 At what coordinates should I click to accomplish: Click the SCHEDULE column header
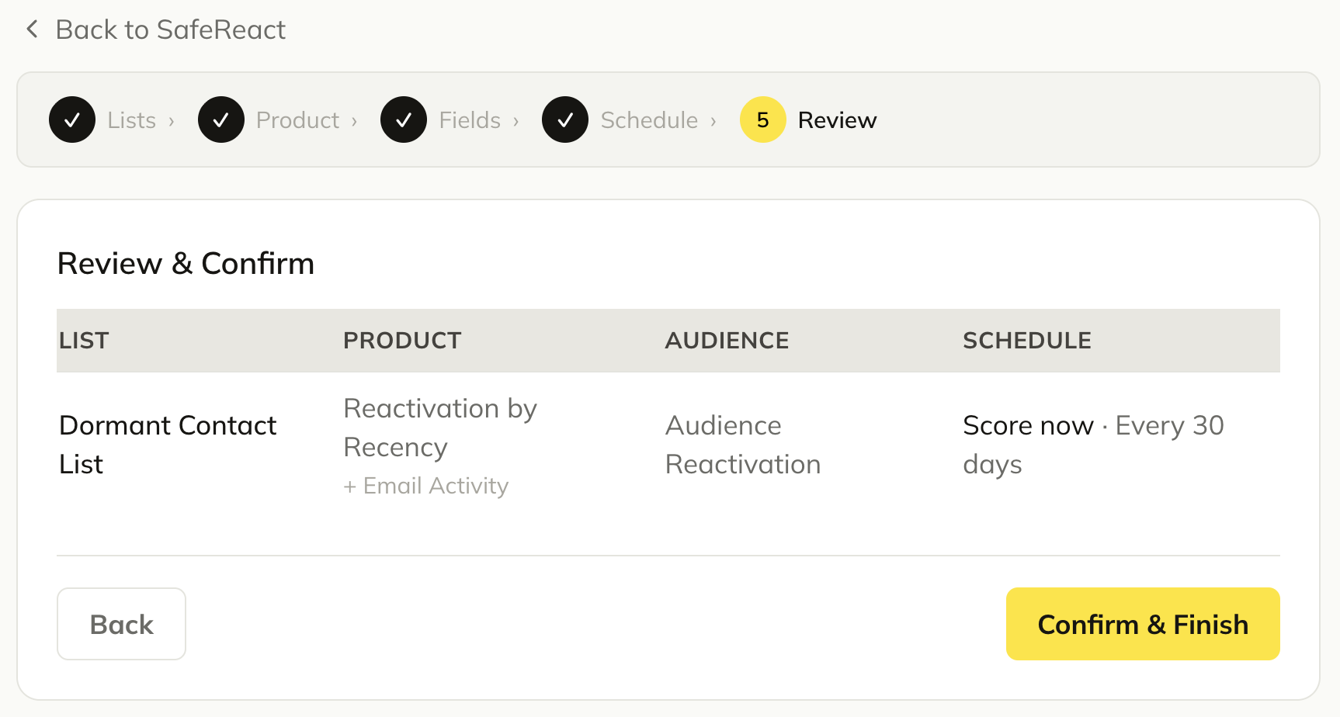[x=1027, y=341]
